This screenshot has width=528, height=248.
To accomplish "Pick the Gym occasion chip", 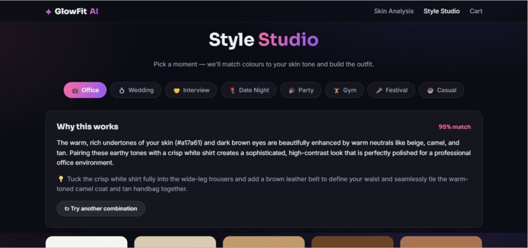I will pos(344,90).
